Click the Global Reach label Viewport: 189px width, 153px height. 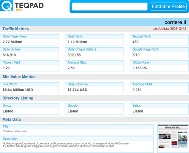pyautogui.click(x=142, y=62)
